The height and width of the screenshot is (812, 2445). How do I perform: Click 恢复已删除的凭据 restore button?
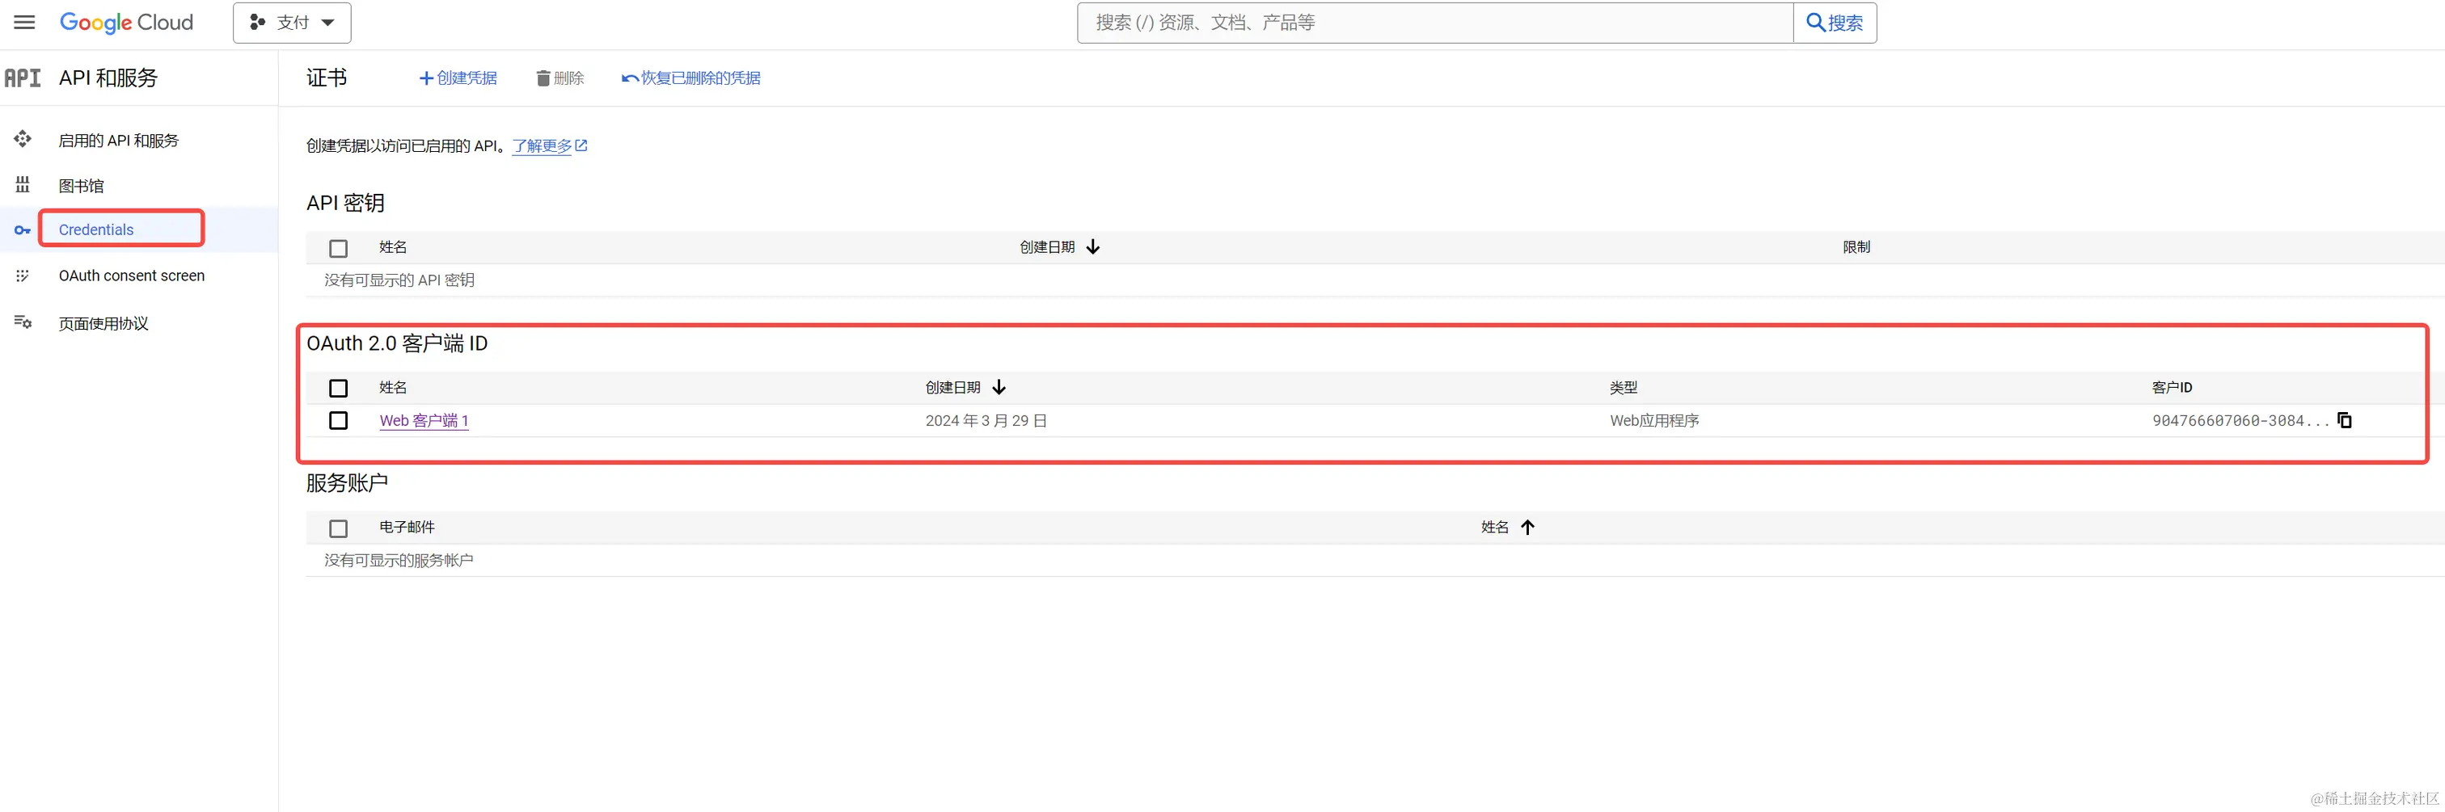[x=691, y=78]
